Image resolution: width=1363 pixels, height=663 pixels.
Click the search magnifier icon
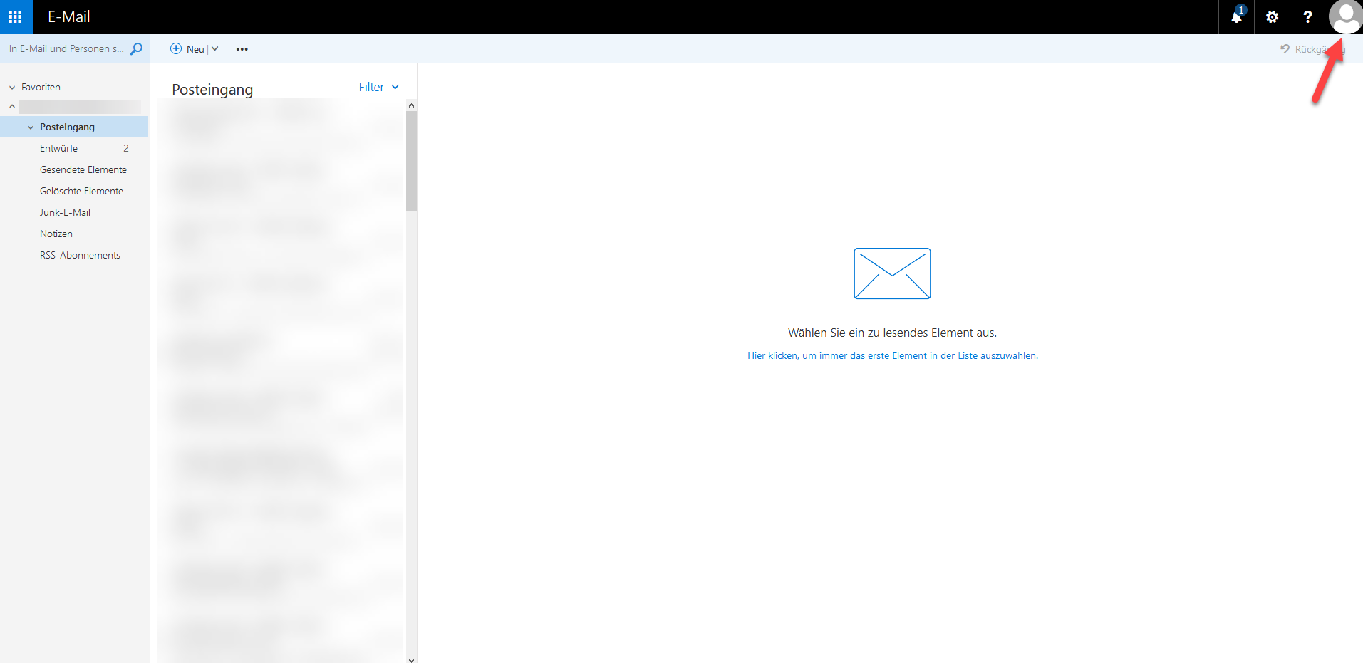(x=137, y=48)
